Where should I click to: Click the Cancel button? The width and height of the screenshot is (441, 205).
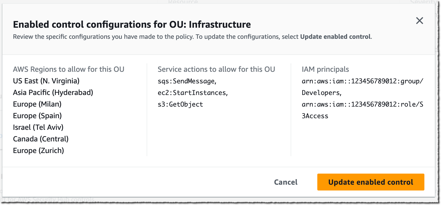286,182
